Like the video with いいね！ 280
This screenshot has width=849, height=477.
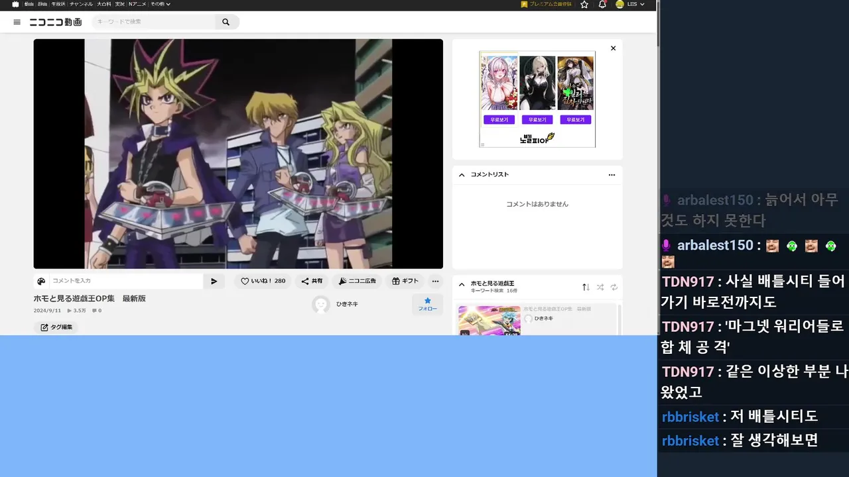click(x=263, y=281)
